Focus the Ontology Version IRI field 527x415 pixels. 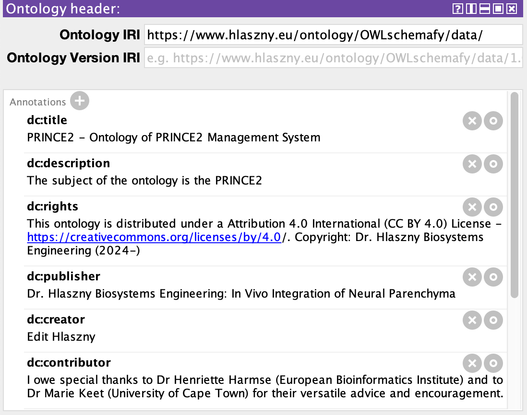click(x=333, y=58)
